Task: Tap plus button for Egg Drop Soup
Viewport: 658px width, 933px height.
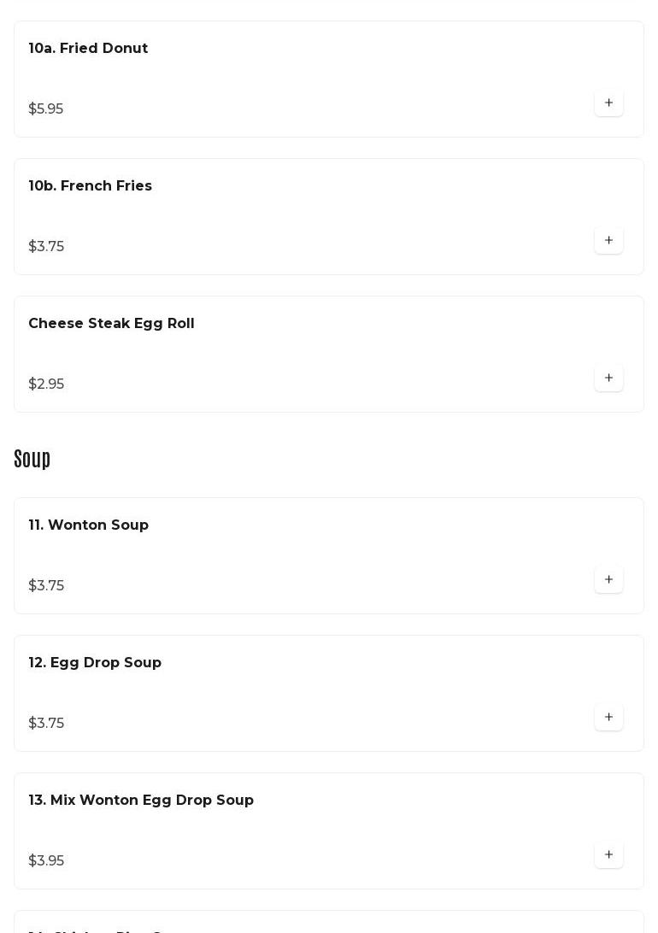Action: 608,717
